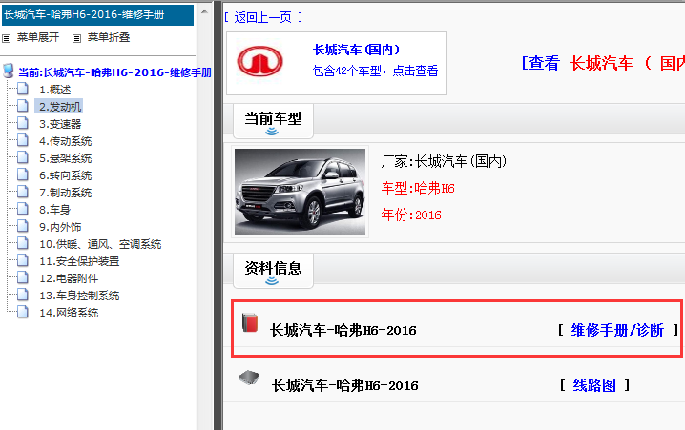Open 10.供暖、通风、空调系统 chapter
Viewport: 685px width, 430px height.
(100, 244)
